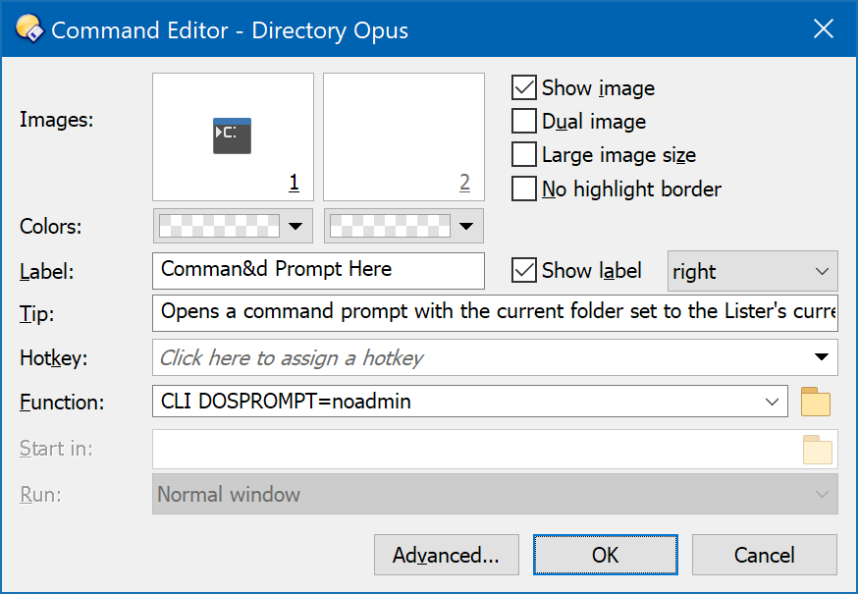Click the Directory Opus title bar icon
Viewport: 858px width, 594px height.
coord(29,28)
